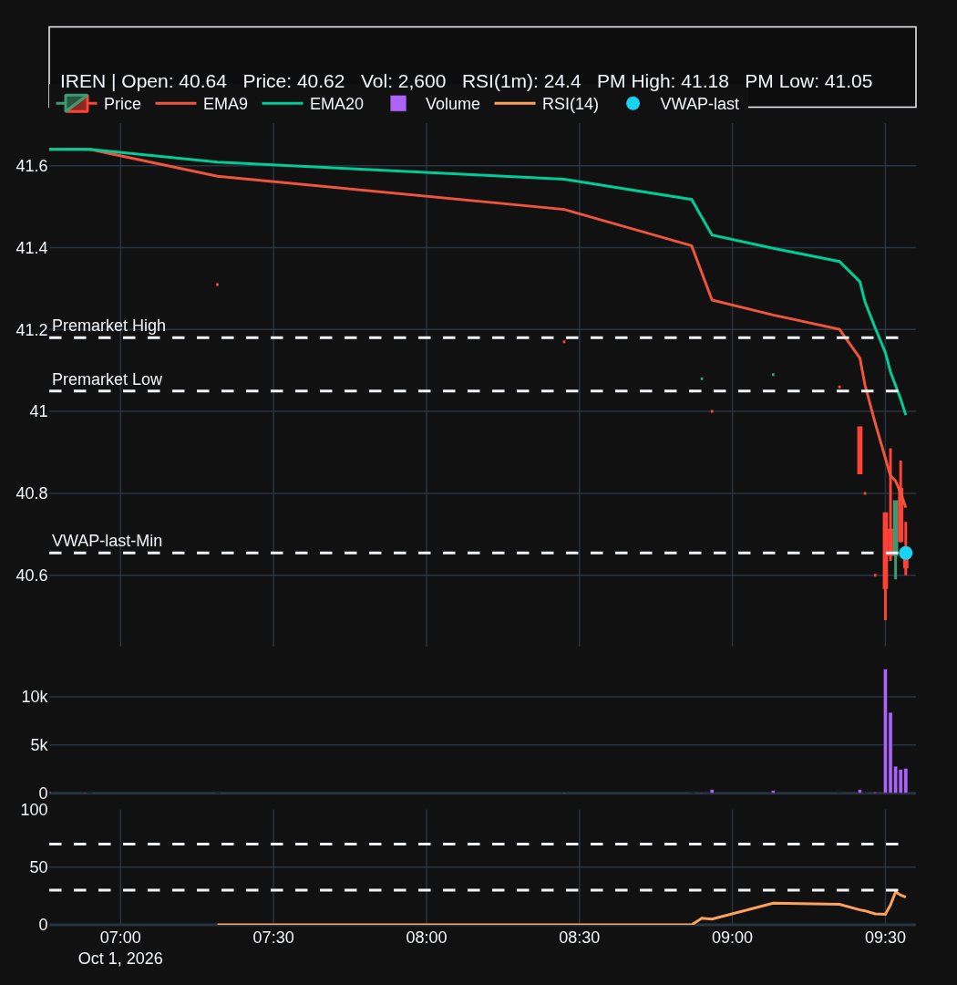Click the 41.6 price axis label

(x=31, y=166)
